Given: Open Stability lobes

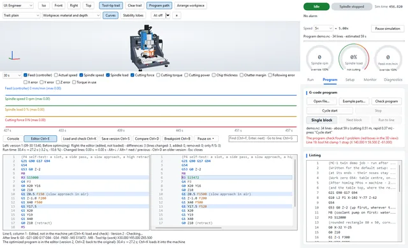Looking at the screenshot, I should 133,15.
